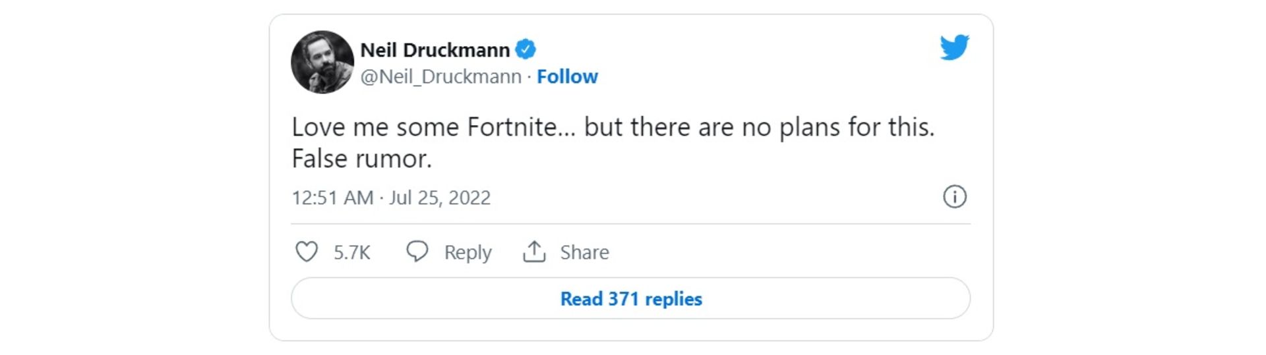
Task: Click blank space beside the timestamp row
Action: coord(715,198)
